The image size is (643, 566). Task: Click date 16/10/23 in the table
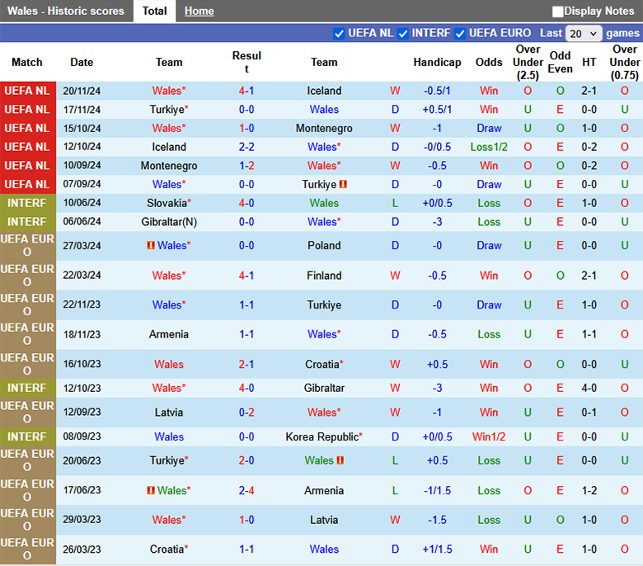pyautogui.click(x=82, y=364)
